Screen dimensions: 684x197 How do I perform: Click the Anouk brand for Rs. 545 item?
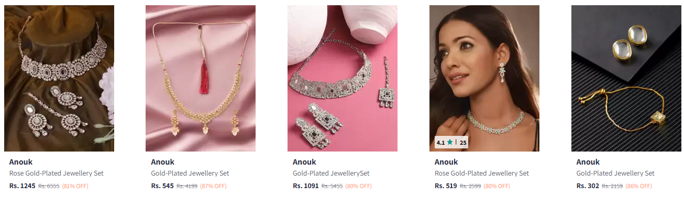162,162
